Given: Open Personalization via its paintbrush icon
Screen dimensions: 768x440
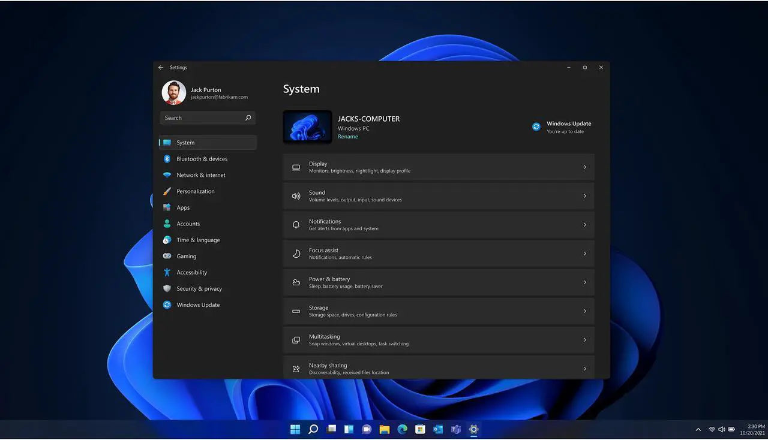Looking at the screenshot, I should click(x=167, y=191).
